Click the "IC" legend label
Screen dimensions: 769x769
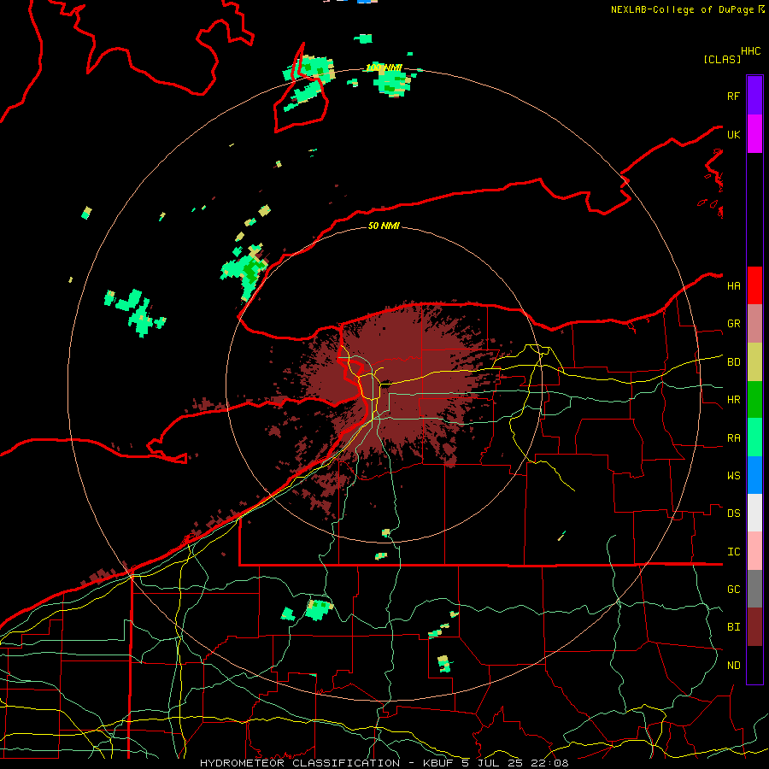[733, 552]
